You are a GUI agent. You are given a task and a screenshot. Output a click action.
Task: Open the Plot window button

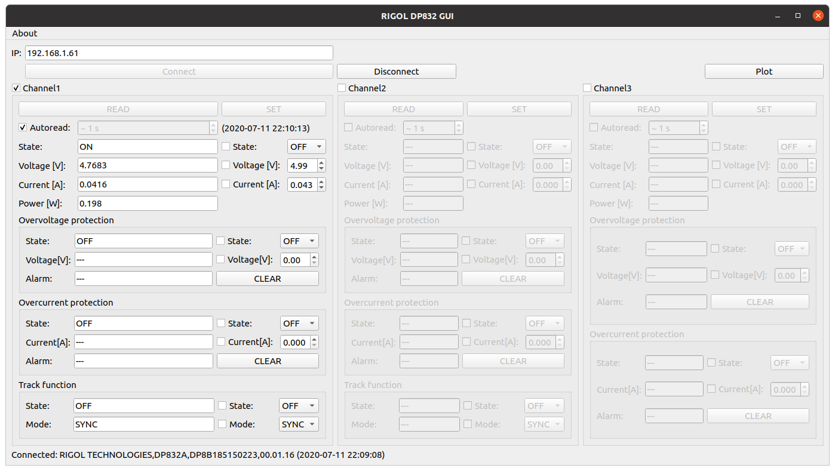point(764,72)
